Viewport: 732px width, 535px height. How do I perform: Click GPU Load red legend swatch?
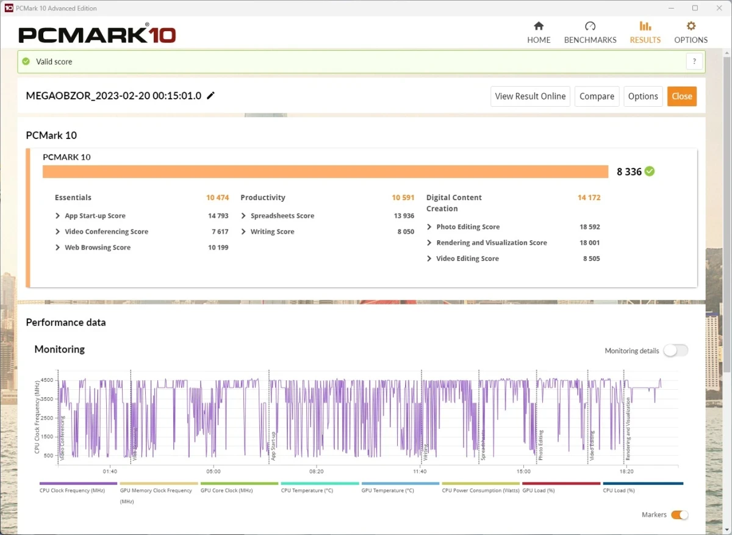click(x=561, y=483)
